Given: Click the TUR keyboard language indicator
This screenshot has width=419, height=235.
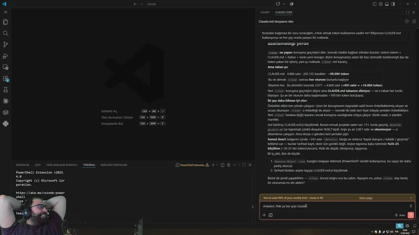Looking at the screenshot, I should [x=396, y=231].
